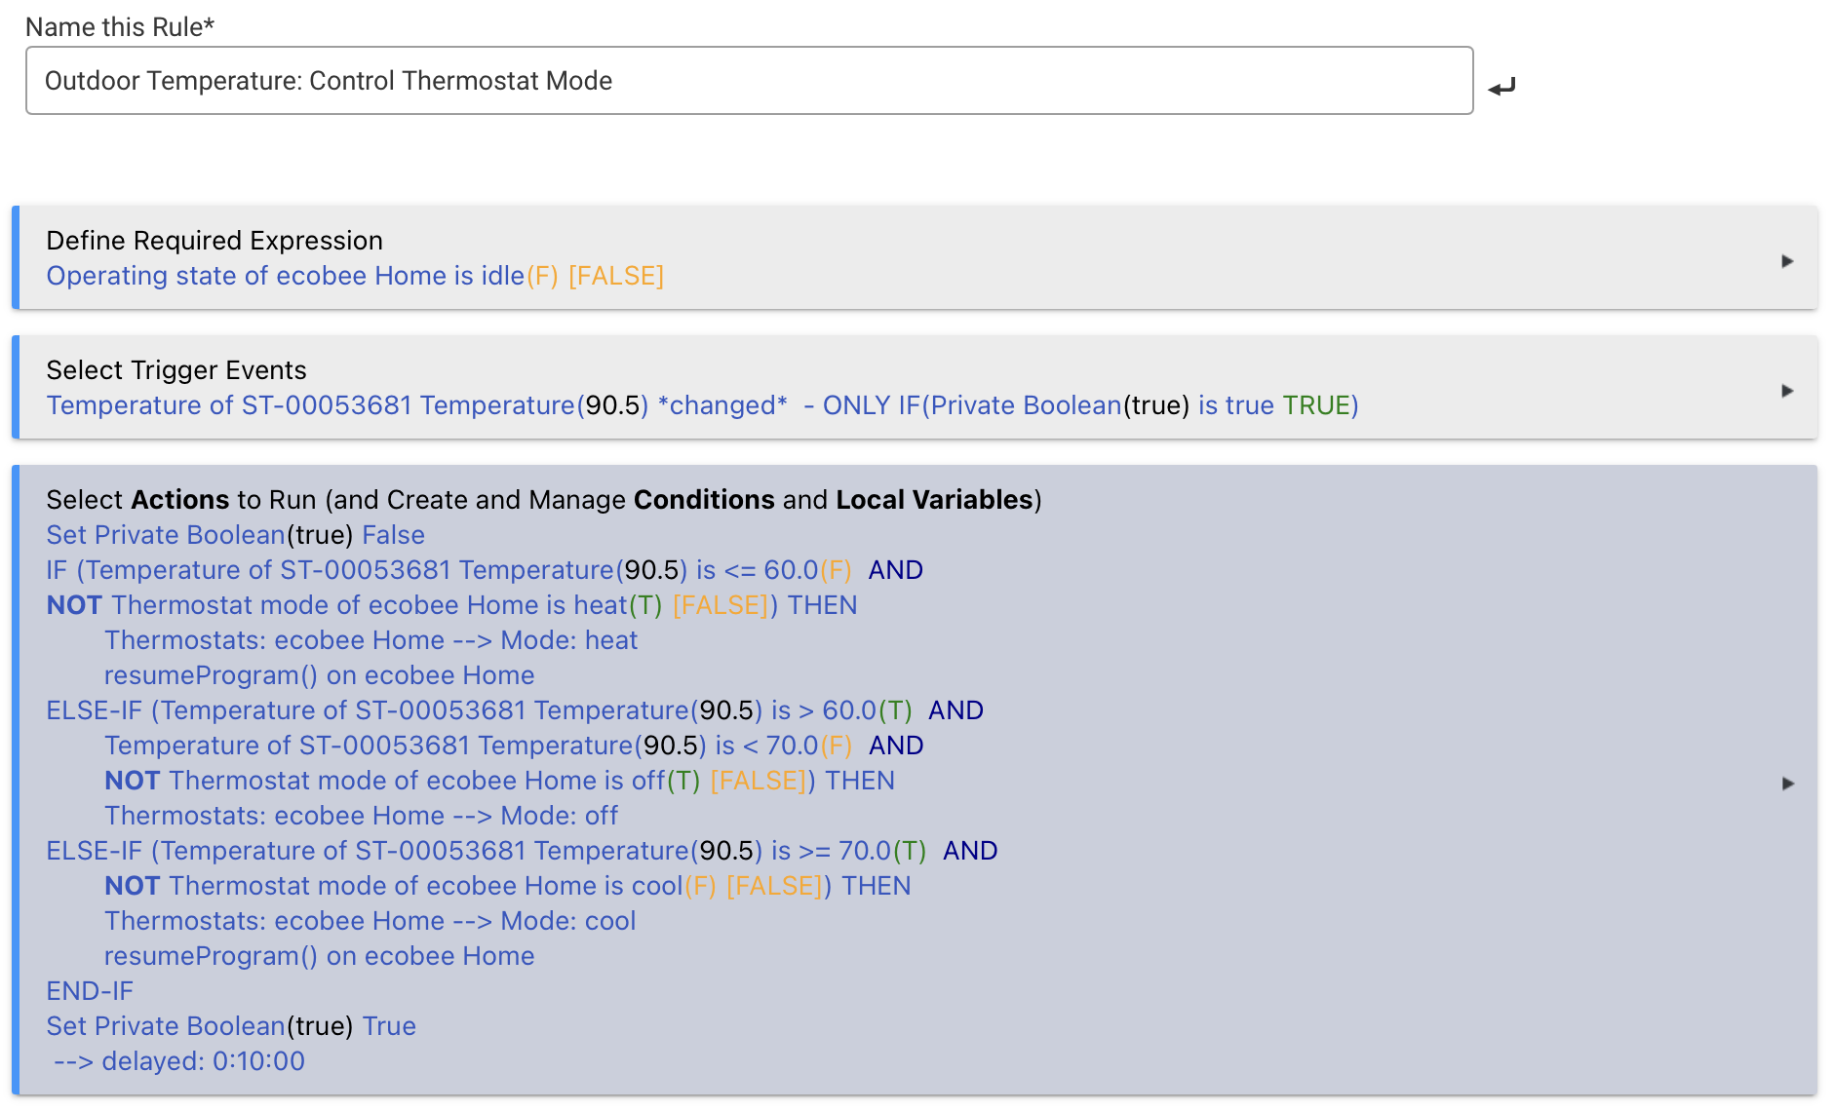Click the first resumeProgram() on ecobee Home action

tap(320, 675)
